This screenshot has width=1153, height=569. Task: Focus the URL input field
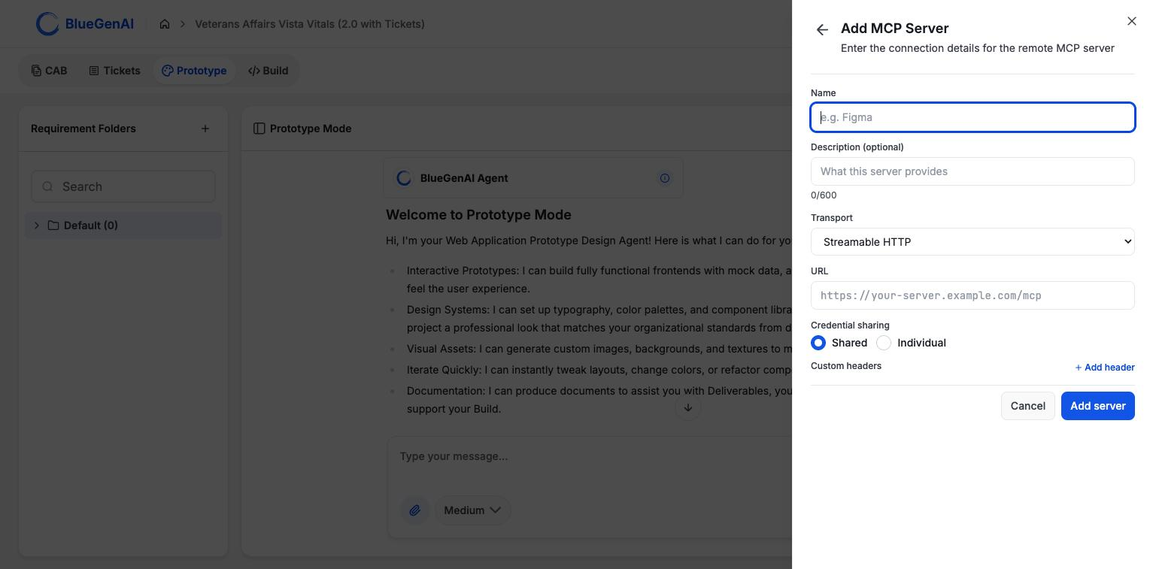tap(972, 295)
